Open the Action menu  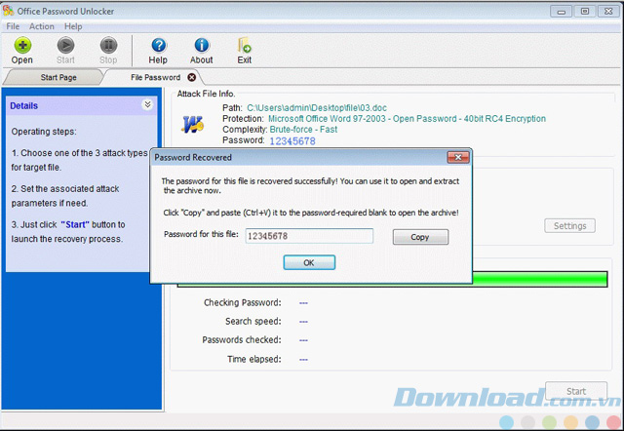coord(42,26)
